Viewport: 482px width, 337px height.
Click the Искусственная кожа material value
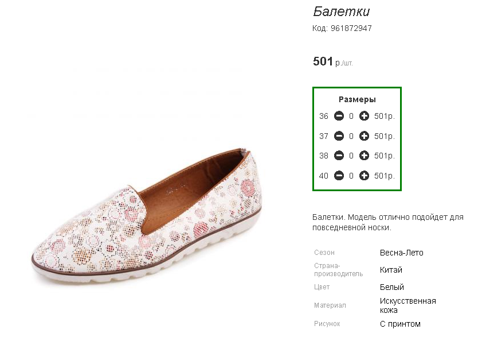pyautogui.click(x=407, y=305)
